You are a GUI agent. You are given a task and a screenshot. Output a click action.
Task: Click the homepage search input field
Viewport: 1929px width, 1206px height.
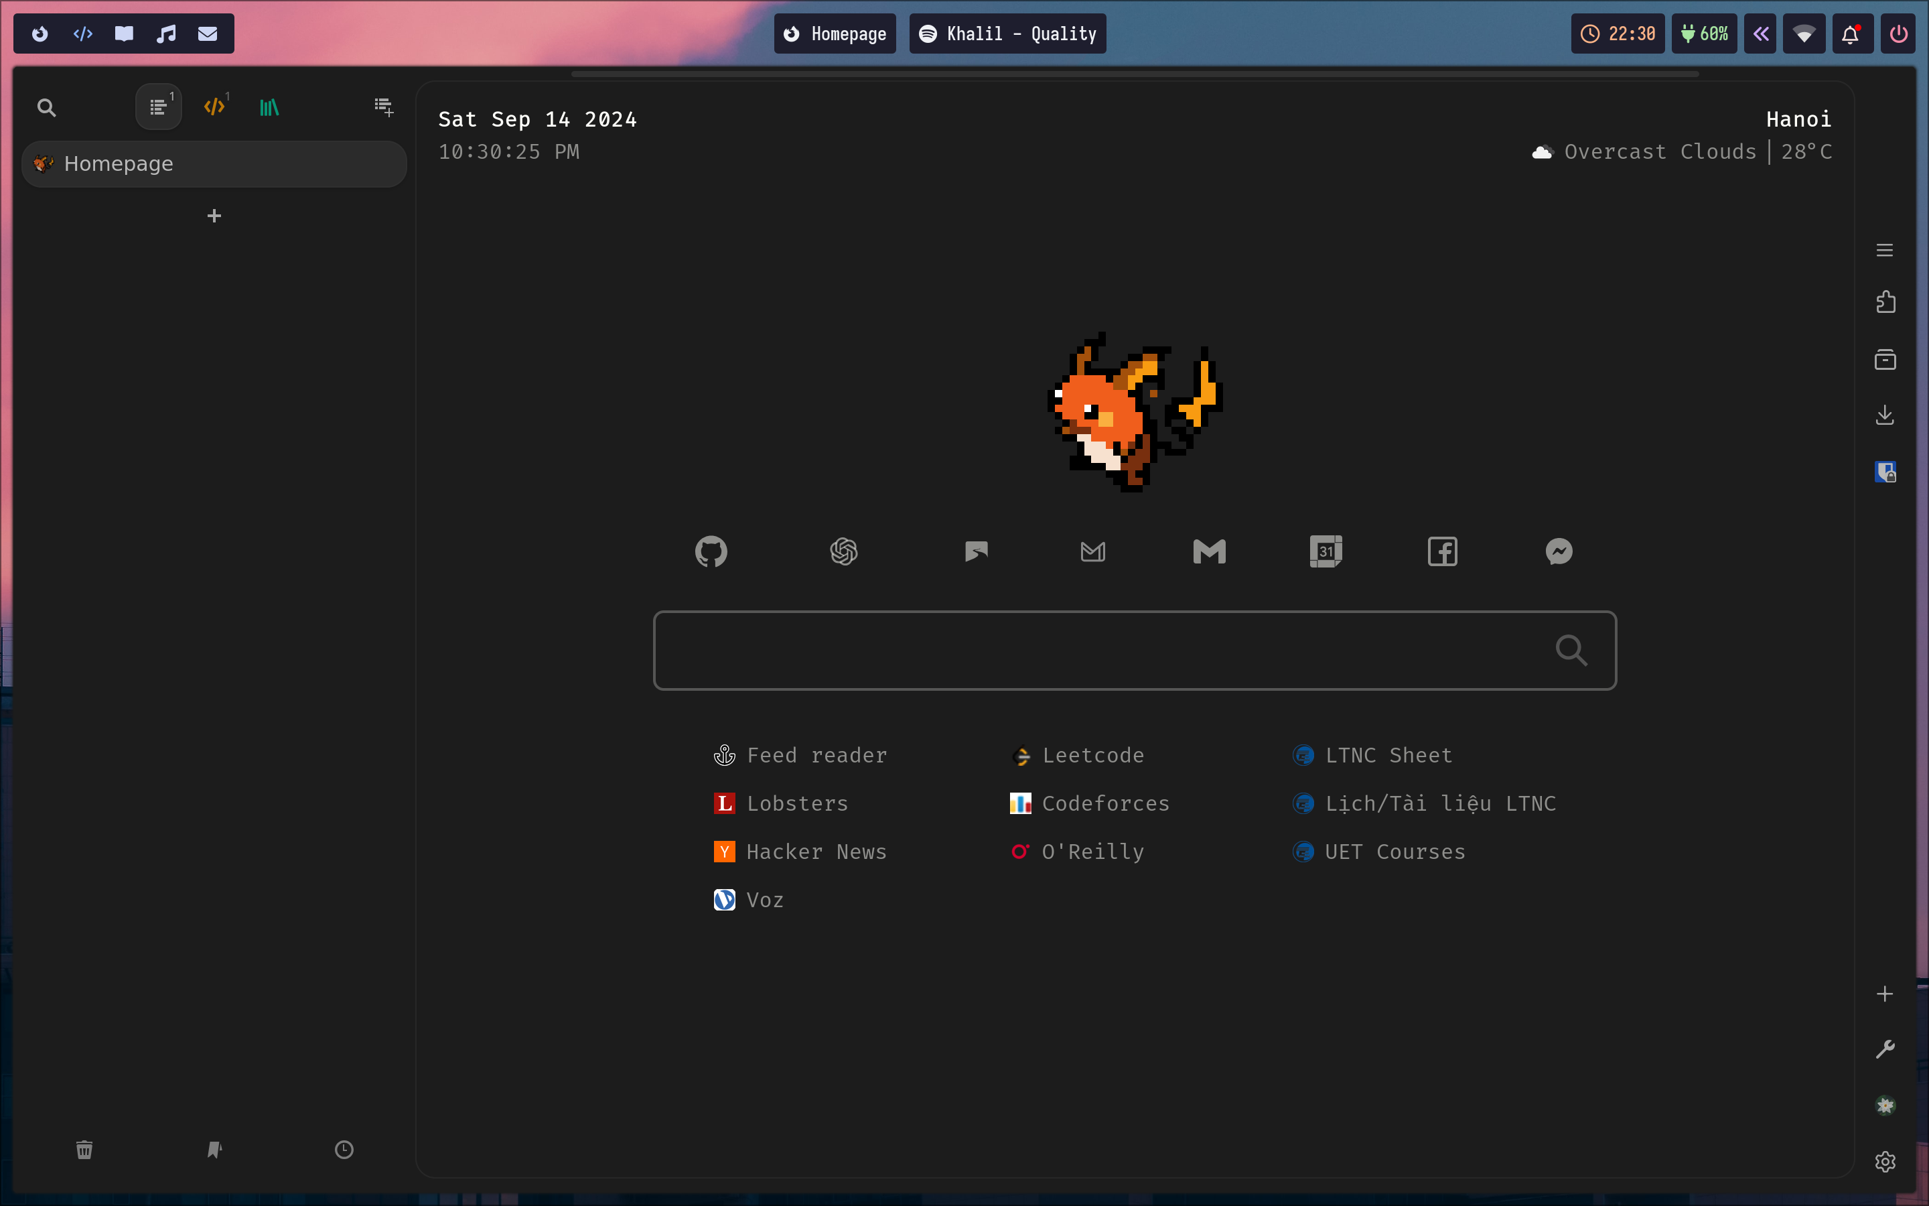tap(1100, 650)
